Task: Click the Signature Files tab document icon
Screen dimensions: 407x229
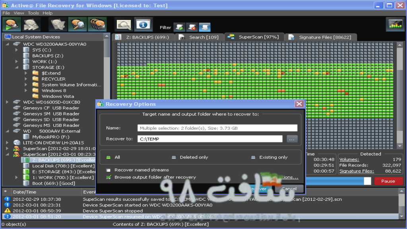Action: [x=291, y=37]
